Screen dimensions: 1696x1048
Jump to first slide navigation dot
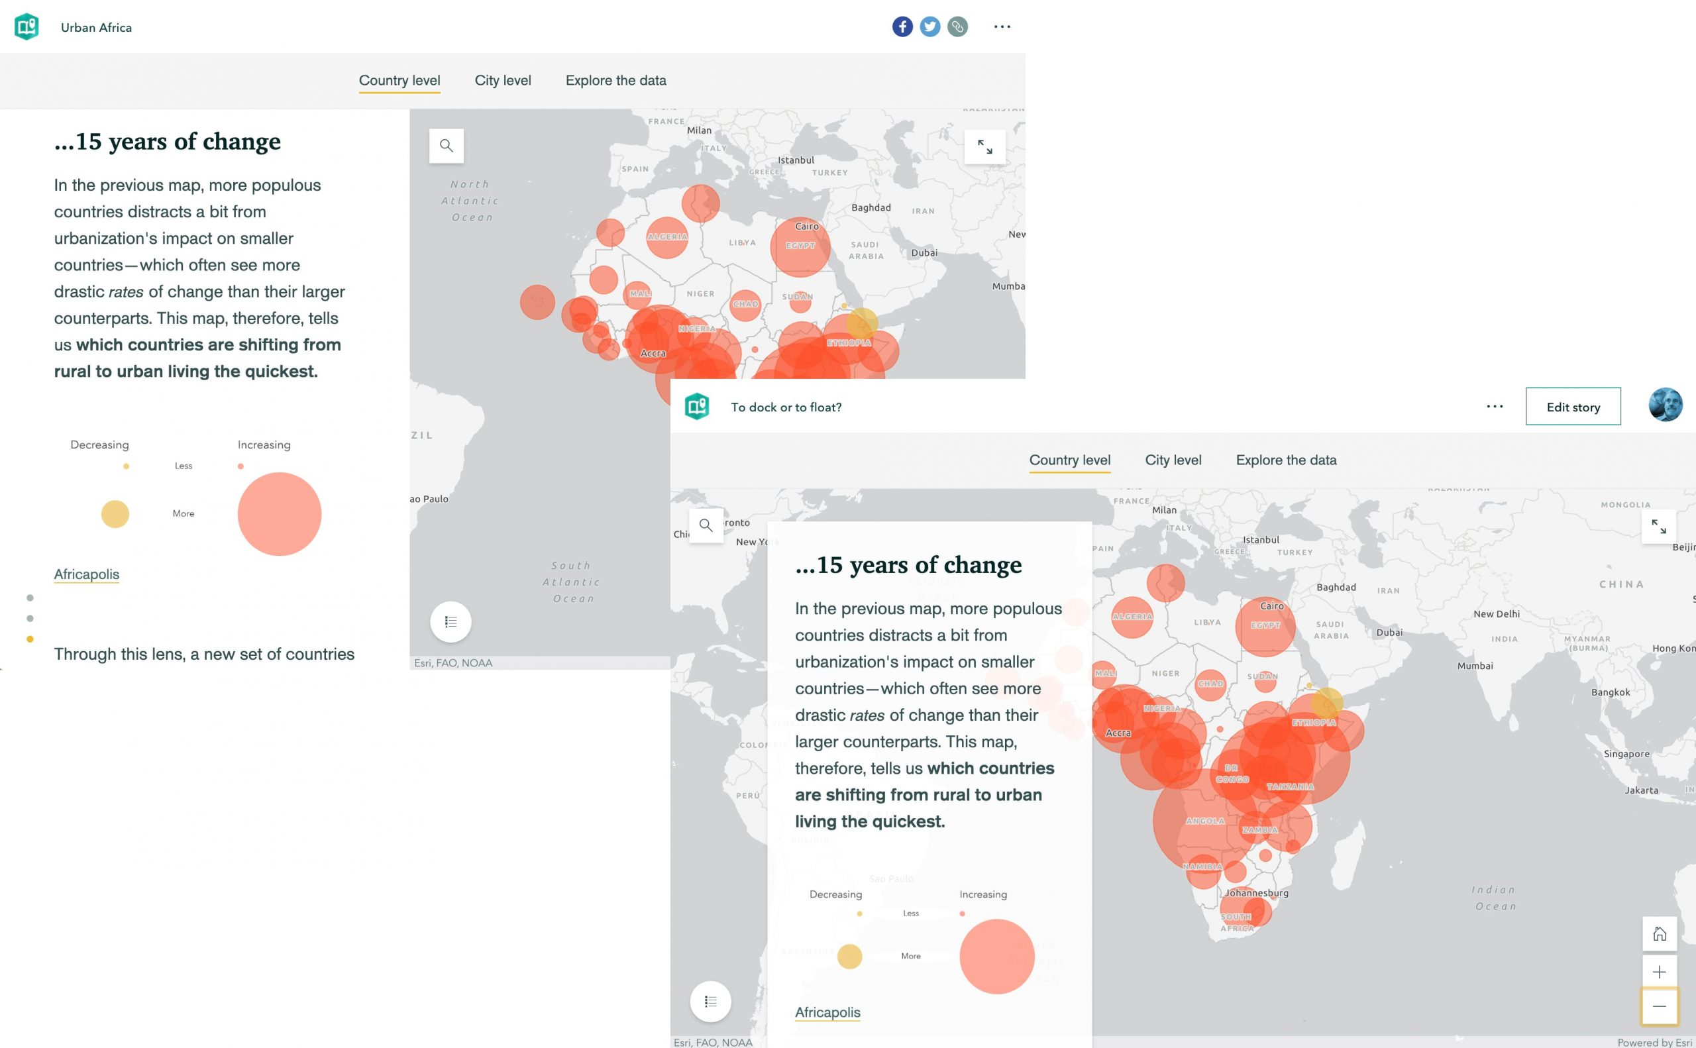pos(30,598)
